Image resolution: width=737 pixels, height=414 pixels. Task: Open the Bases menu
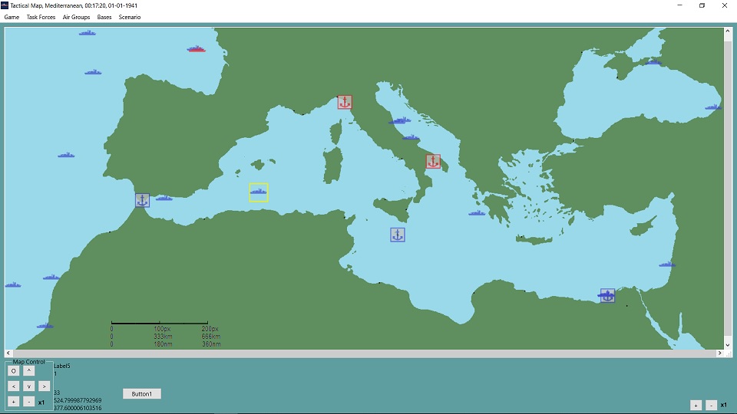(104, 17)
